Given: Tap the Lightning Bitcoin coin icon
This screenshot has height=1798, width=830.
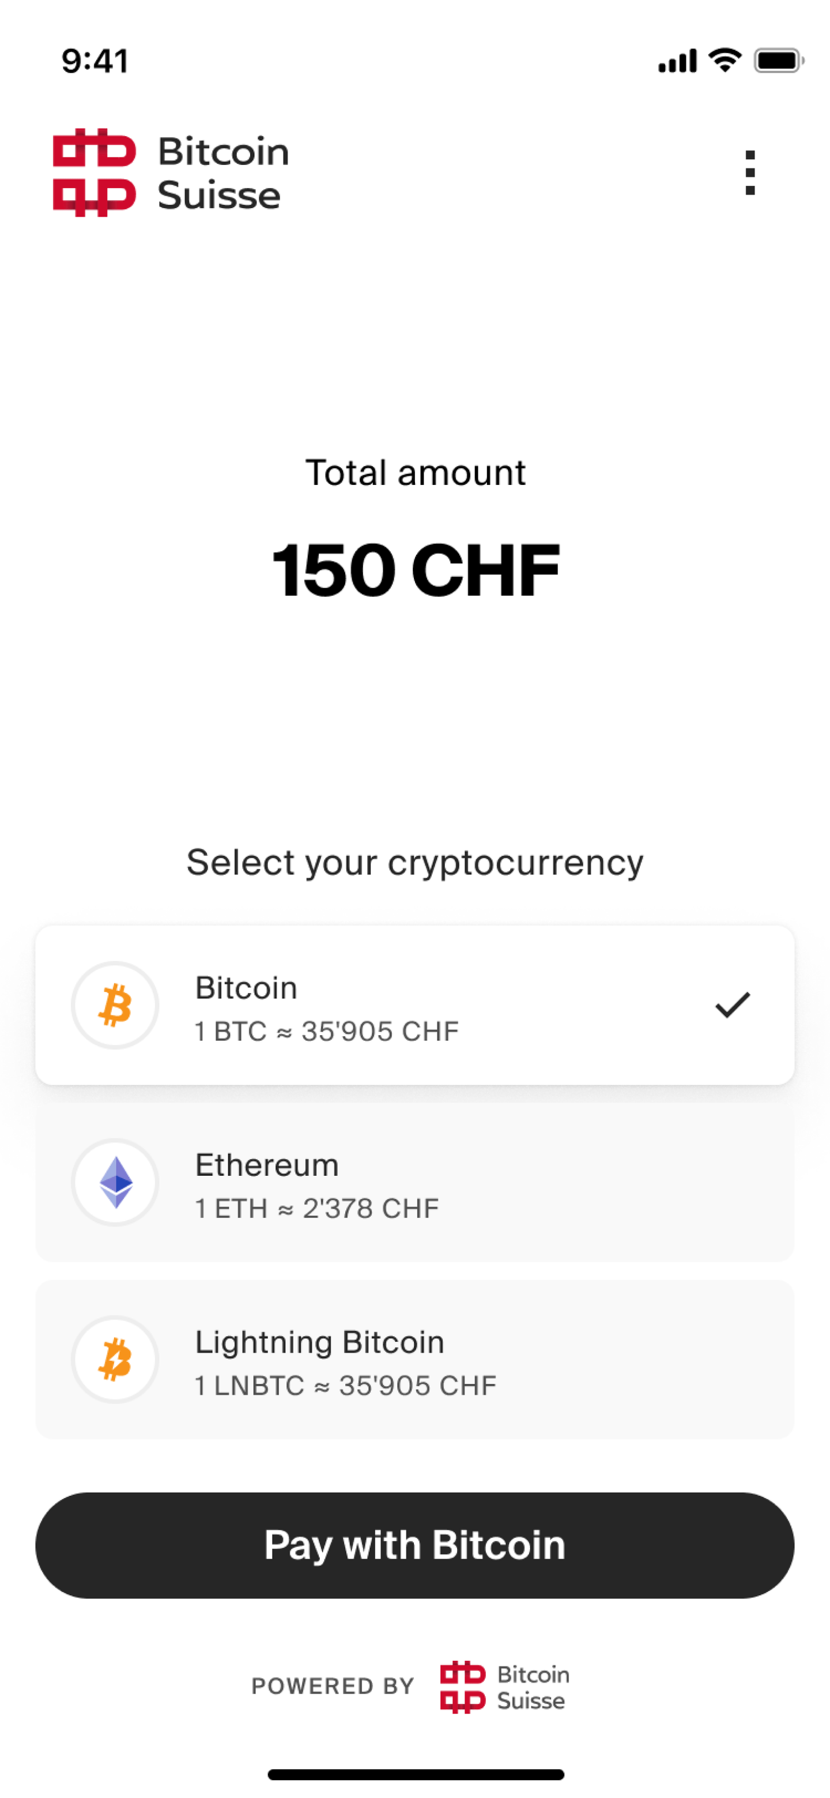Looking at the screenshot, I should [x=115, y=1359].
